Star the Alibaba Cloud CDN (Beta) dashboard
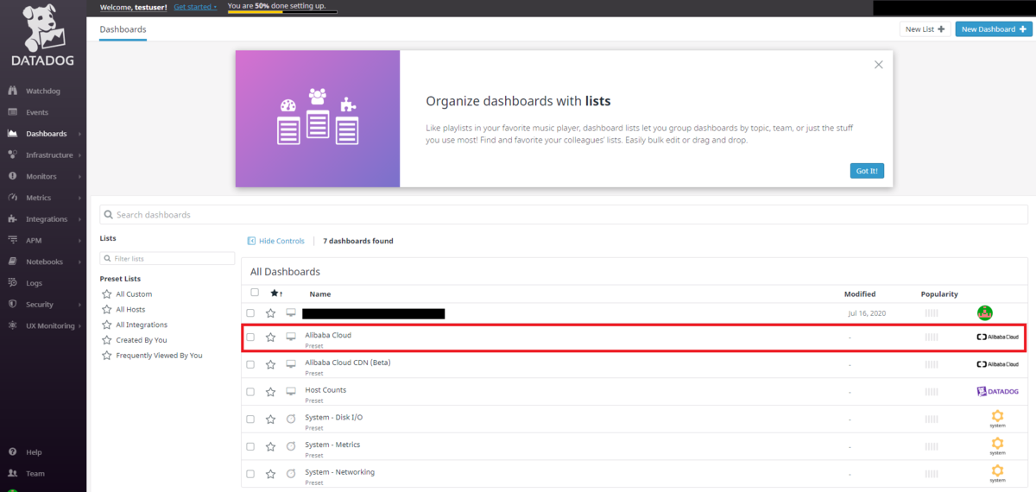 pyautogui.click(x=270, y=364)
